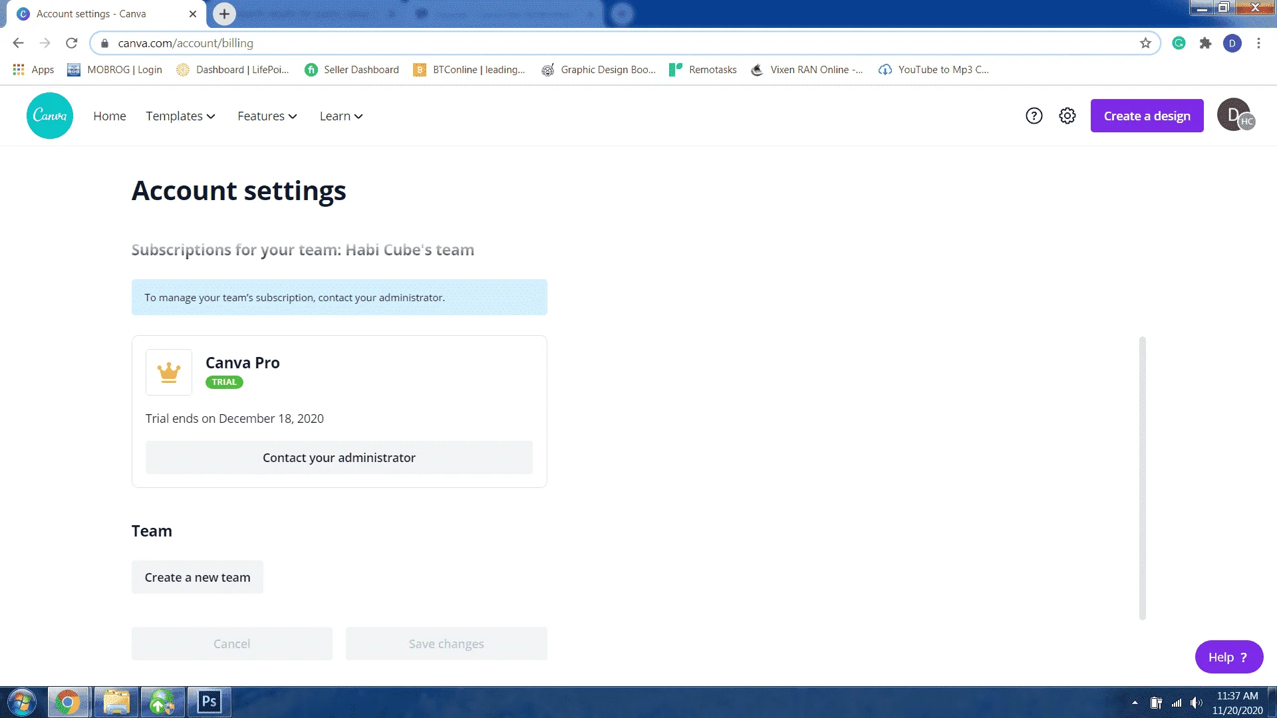Click Create a new team button
This screenshot has width=1277, height=718.
[198, 577]
